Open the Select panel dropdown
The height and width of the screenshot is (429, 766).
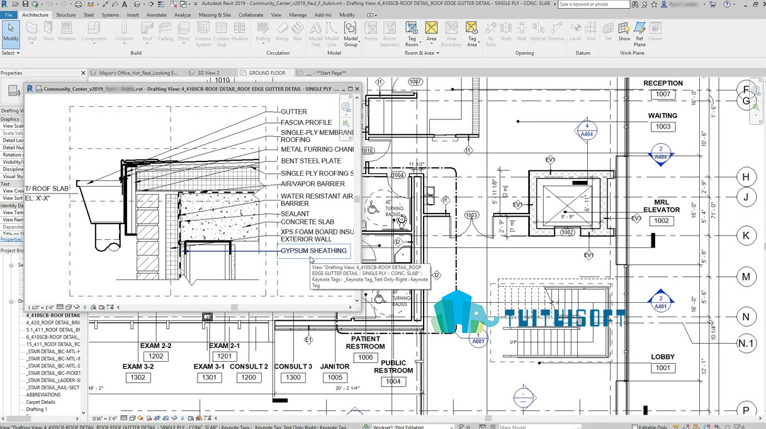point(11,53)
